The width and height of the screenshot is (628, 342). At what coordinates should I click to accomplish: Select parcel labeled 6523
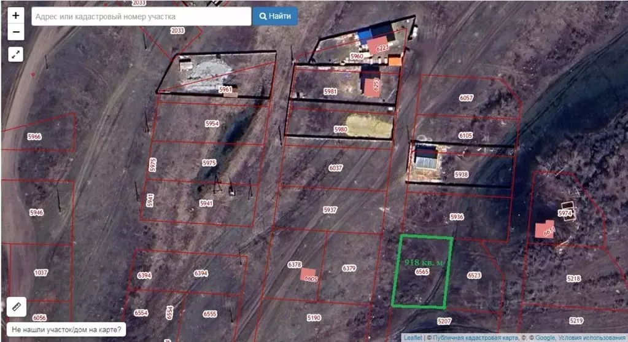click(x=474, y=275)
